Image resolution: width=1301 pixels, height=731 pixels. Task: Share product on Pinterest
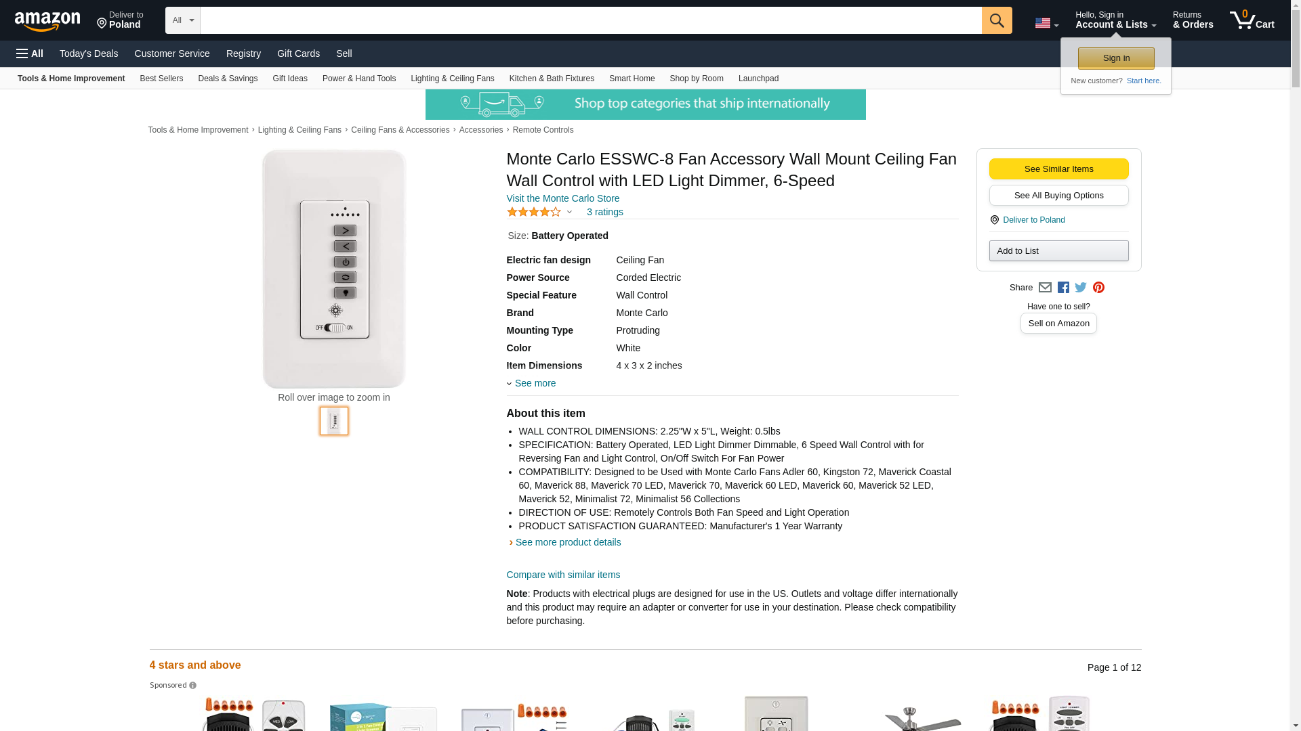click(1098, 288)
